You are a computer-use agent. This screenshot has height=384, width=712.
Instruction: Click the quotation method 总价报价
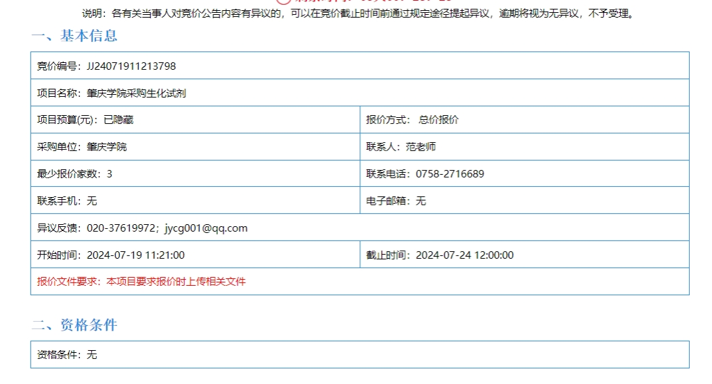439,120
